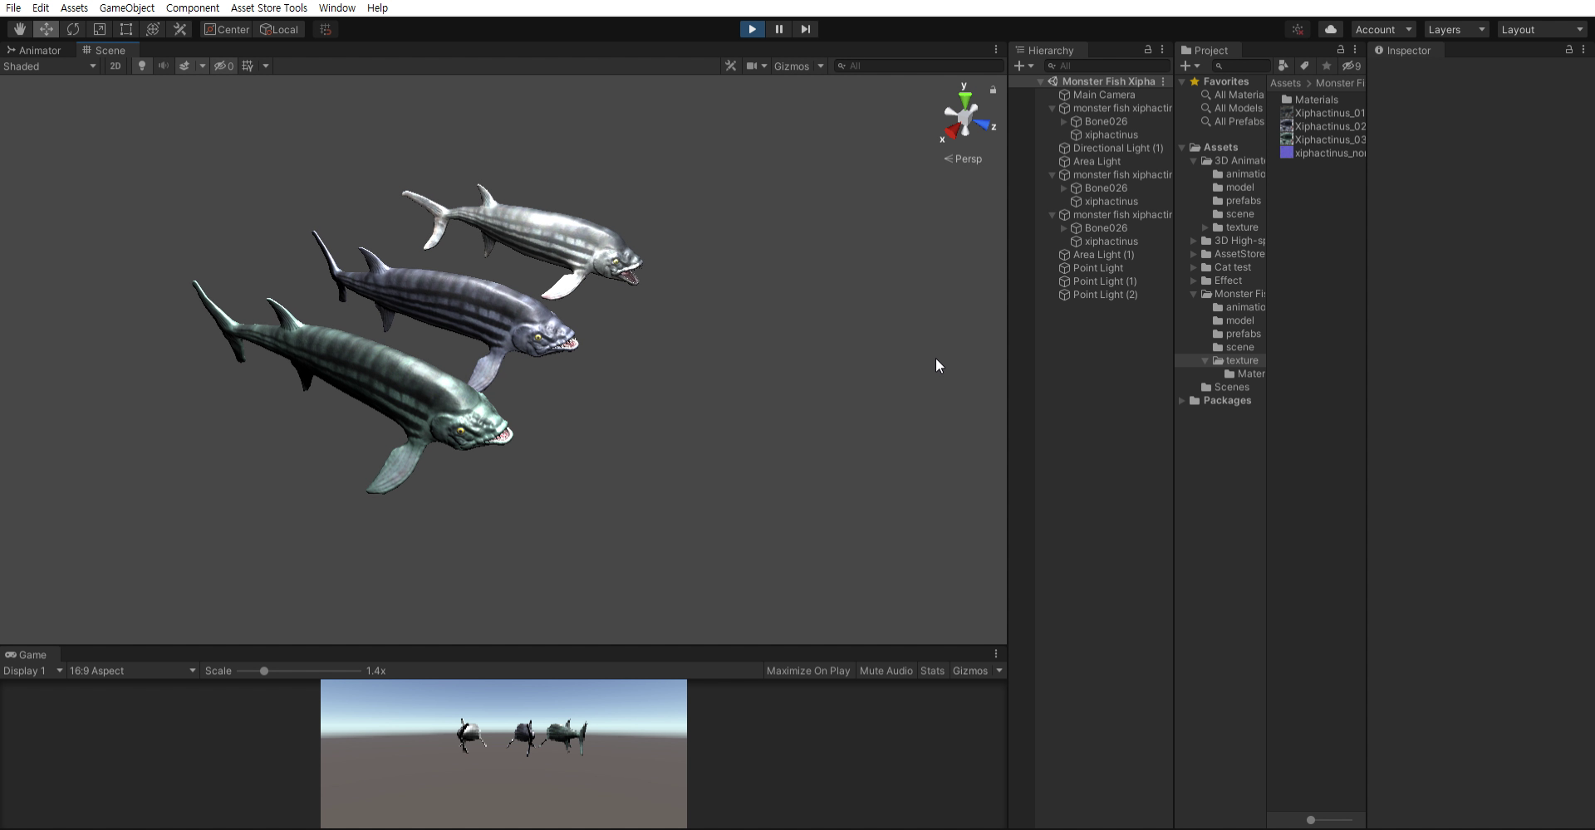Image resolution: width=1595 pixels, height=830 pixels.
Task: Open the Component menu
Action: click(x=192, y=7)
